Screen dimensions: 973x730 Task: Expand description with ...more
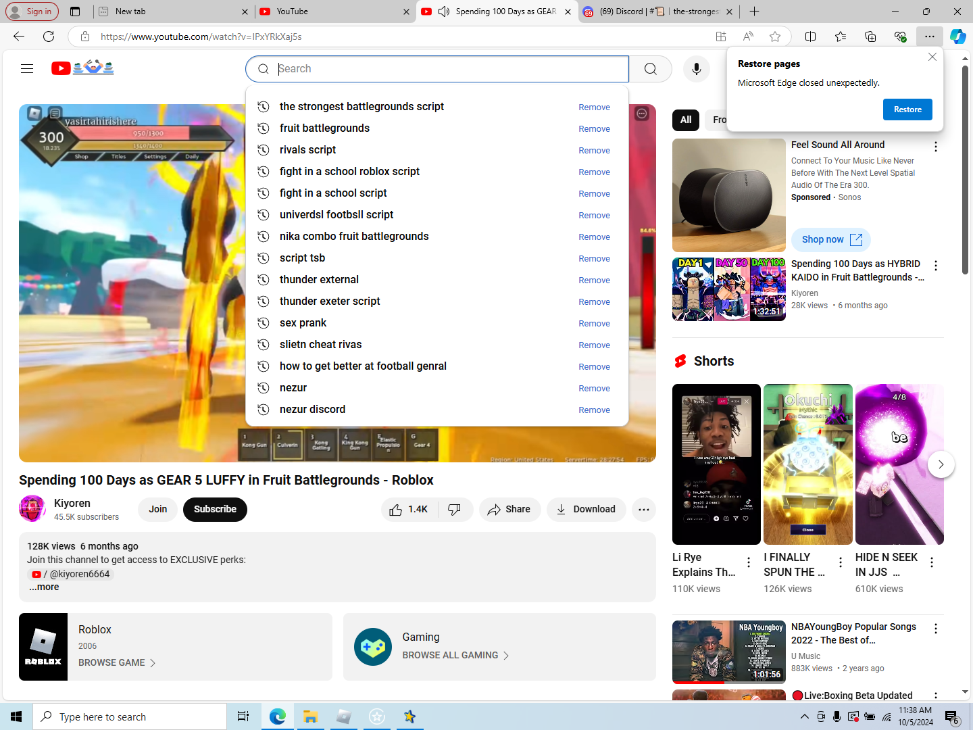[x=44, y=587]
